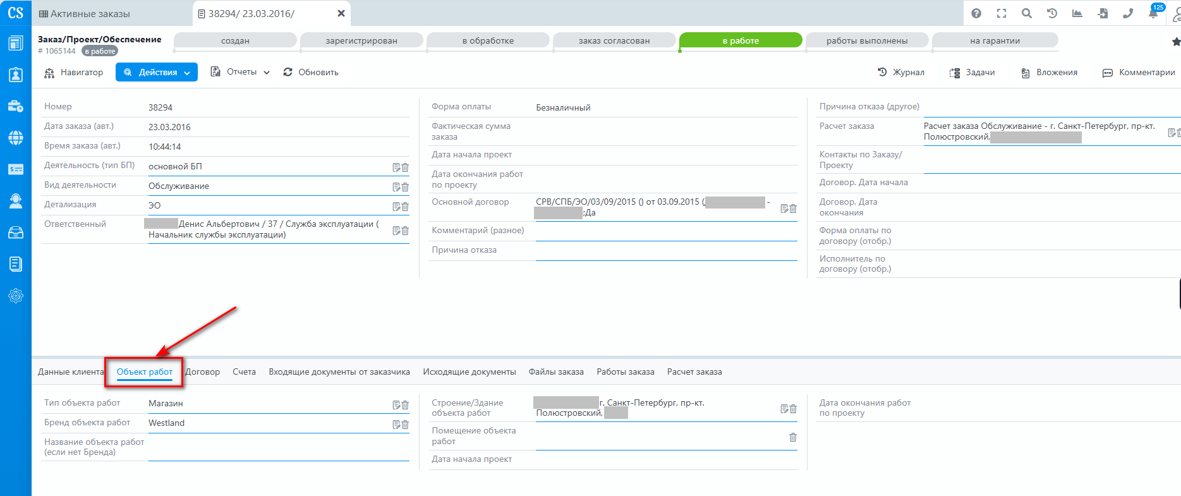1181x496 pixels.
Task: Open the phone call icon
Action: click(1128, 13)
